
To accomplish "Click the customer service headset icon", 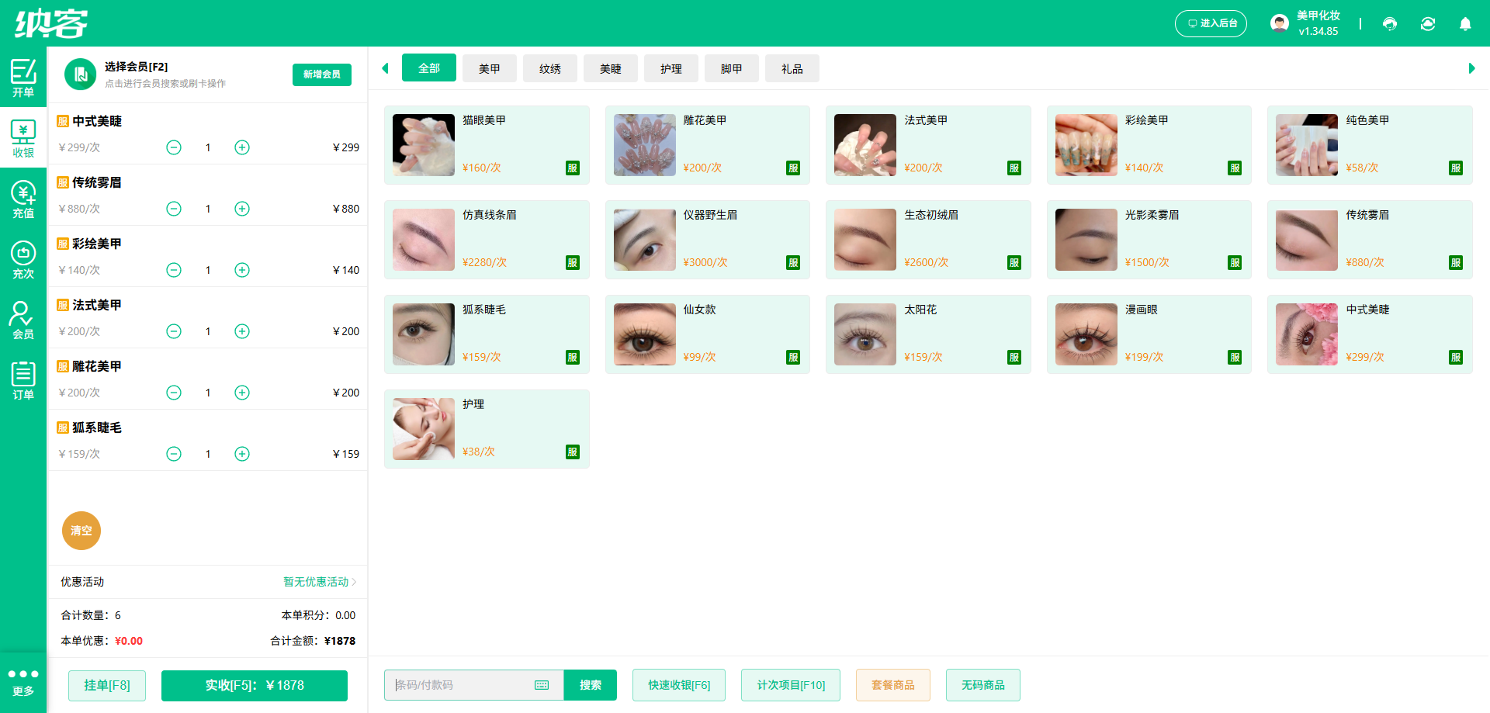I will click(1390, 23).
